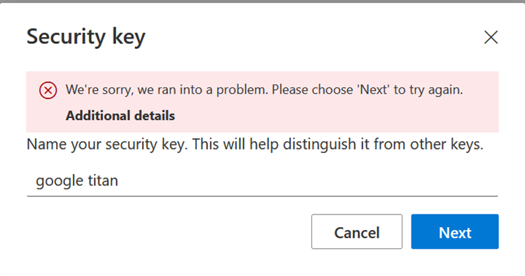
Task: Select the blue Next button
Action: click(x=455, y=231)
